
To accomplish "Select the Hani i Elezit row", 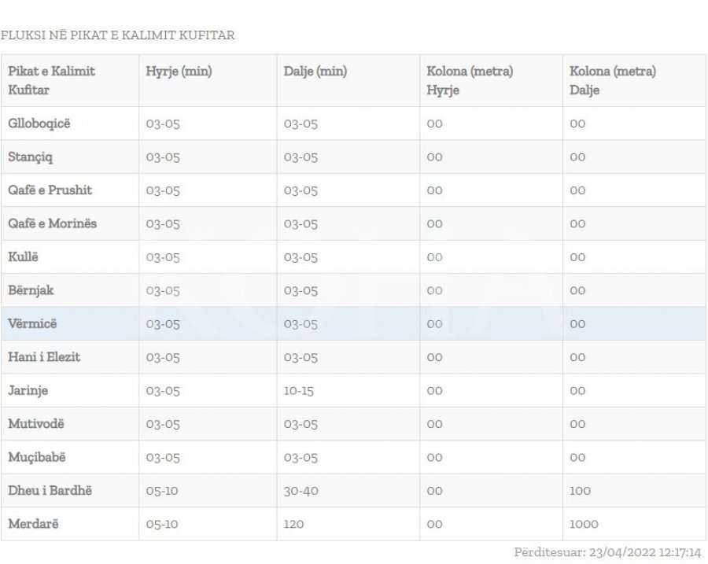I will [44, 357].
